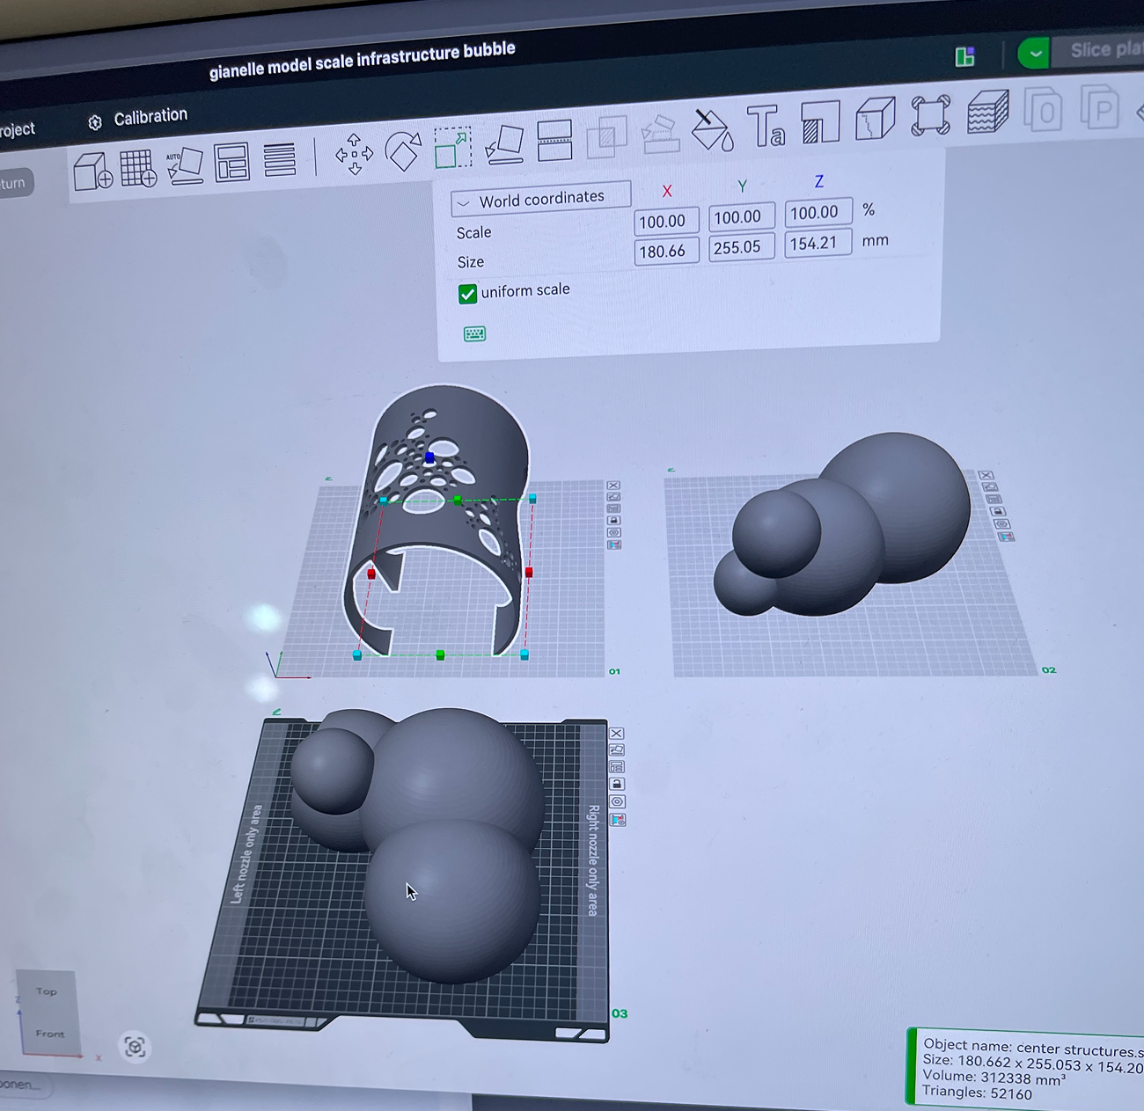This screenshot has height=1111, width=1144.
Task: Toggle the lock icon on plate 01
Action: tap(614, 521)
